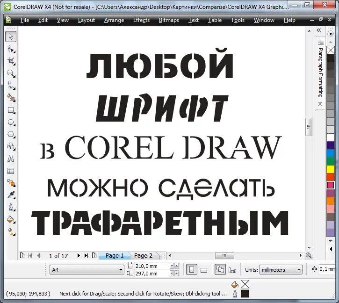Collapse the docker panel with double chevron

tap(319, 30)
